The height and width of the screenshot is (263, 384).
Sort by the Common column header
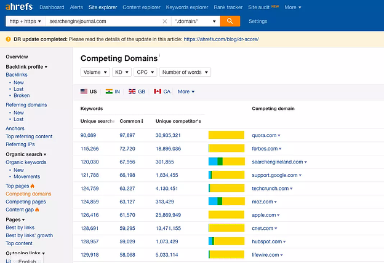[x=131, y=121]
